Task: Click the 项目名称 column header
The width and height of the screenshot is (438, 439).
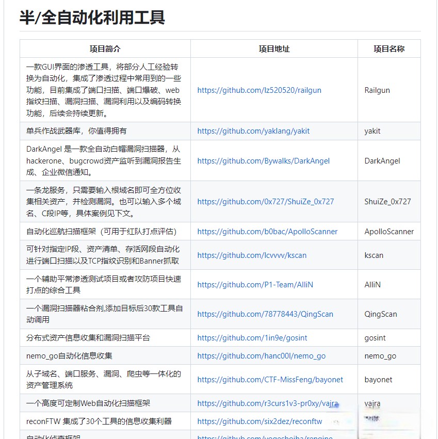Action: pyautogui.click(x=389, y=49)
